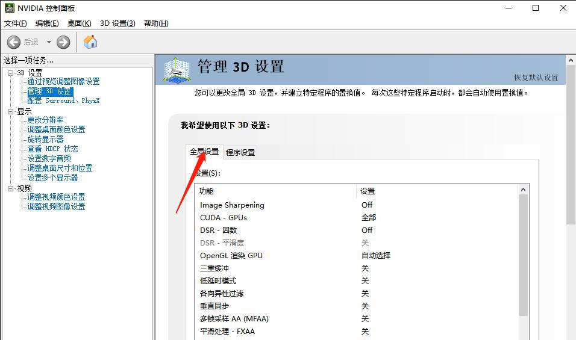Select 管理 3D 设置 in the task tree
Image resolution: width=576 pixels, height=340 pixels.
(50, 91)
